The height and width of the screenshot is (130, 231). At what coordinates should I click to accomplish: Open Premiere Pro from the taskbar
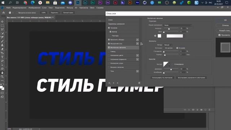click(x=100, y=3)
